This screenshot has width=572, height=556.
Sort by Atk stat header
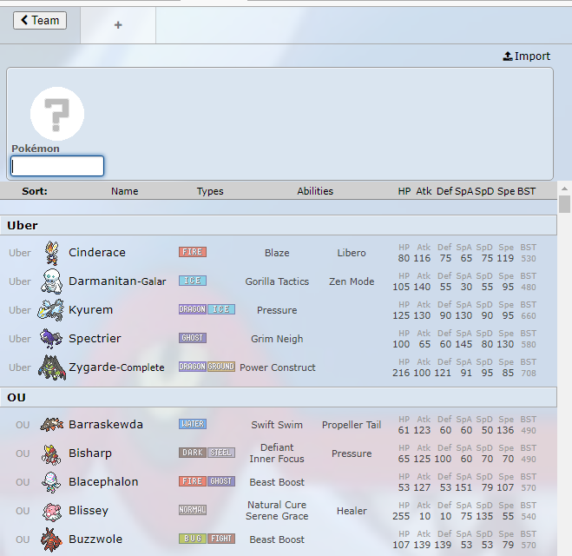424,191
